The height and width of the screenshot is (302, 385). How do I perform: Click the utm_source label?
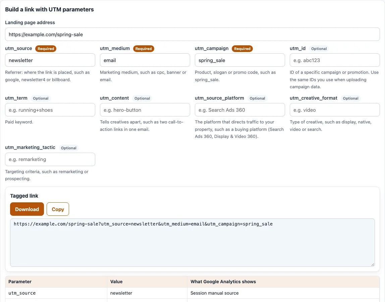19,48
